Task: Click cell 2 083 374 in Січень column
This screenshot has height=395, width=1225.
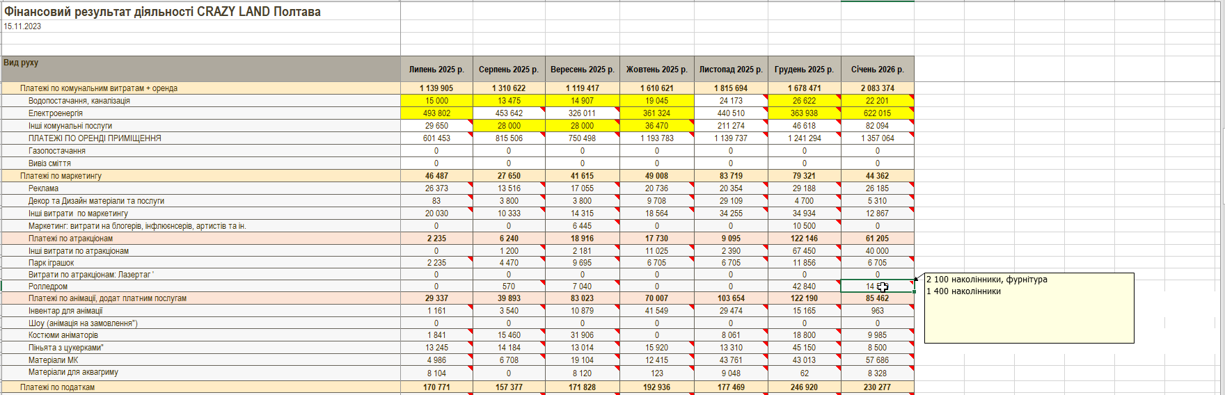Action: pos(878,88)
